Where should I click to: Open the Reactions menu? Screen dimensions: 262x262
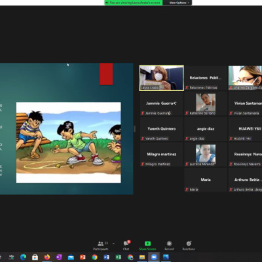click(189, 246)
